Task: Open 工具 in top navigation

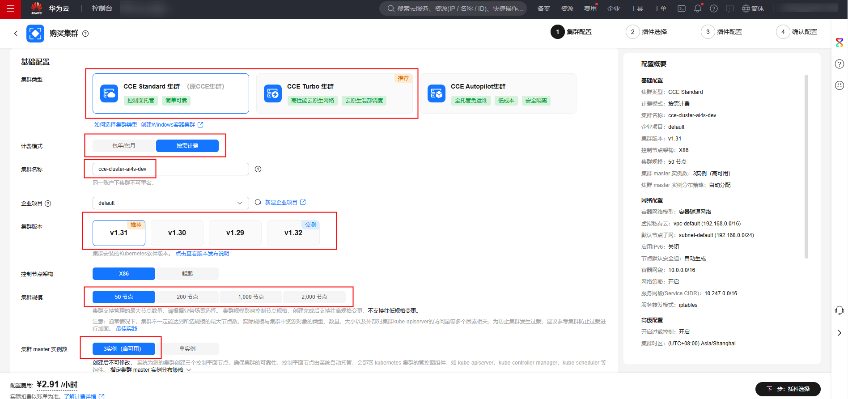Action: 637,8
